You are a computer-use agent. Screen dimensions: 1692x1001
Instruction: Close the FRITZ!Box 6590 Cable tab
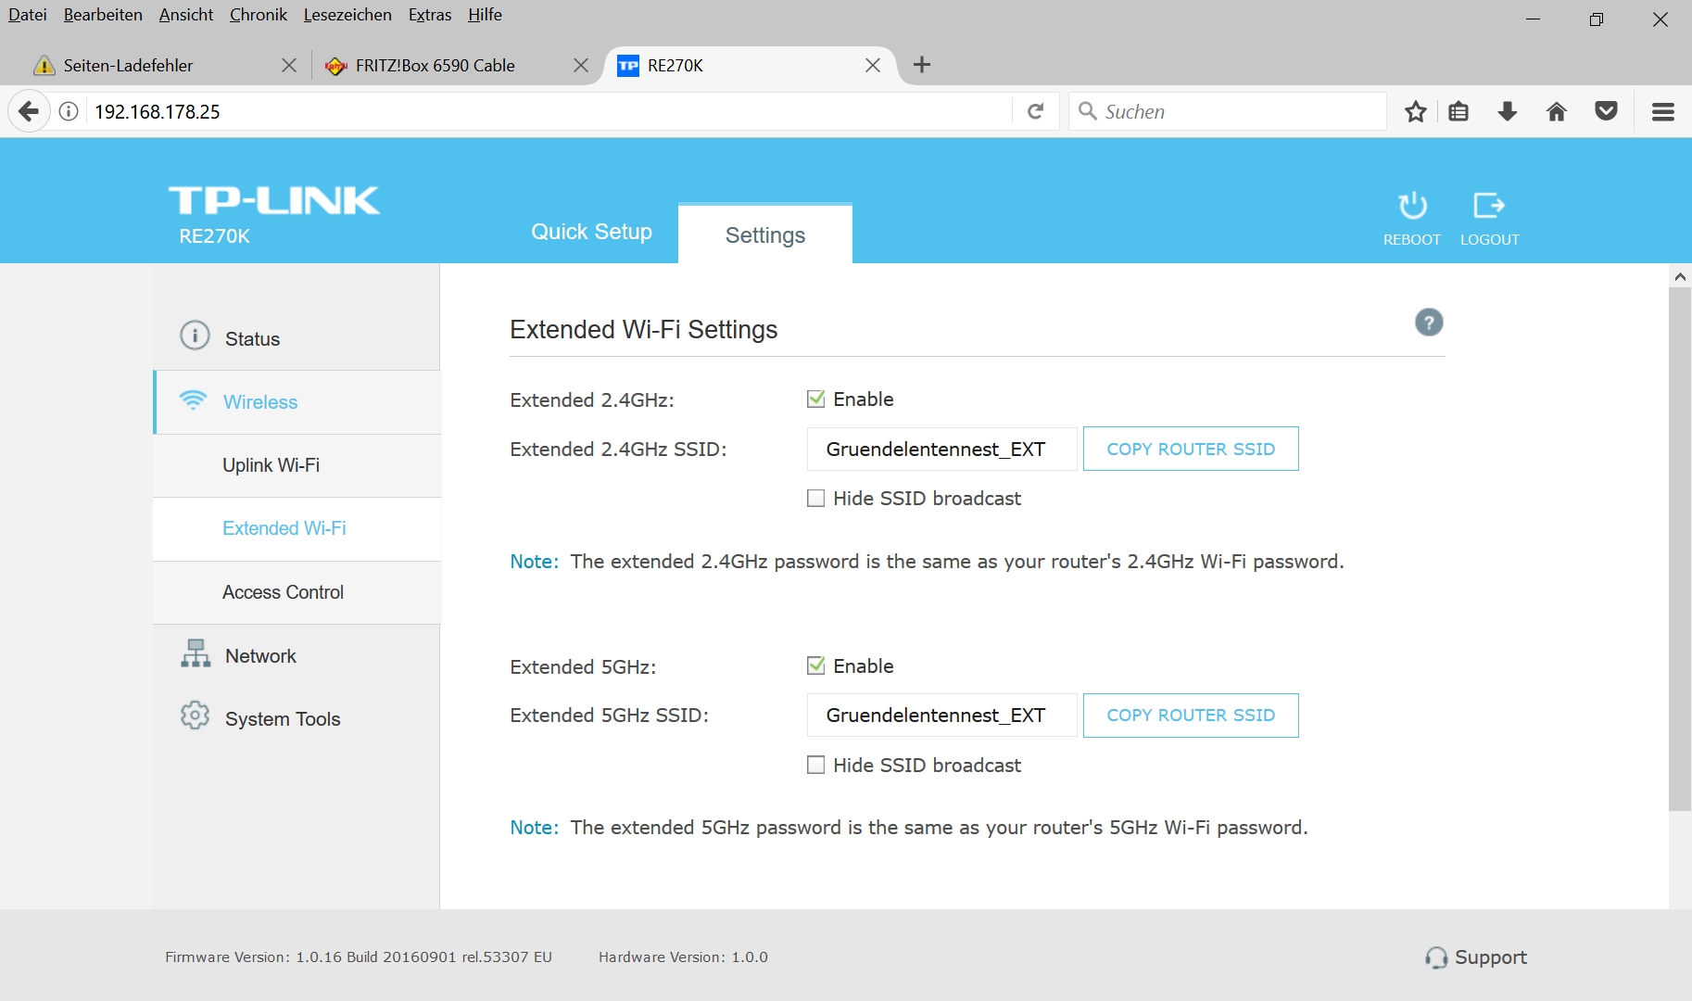coord(581,65)
